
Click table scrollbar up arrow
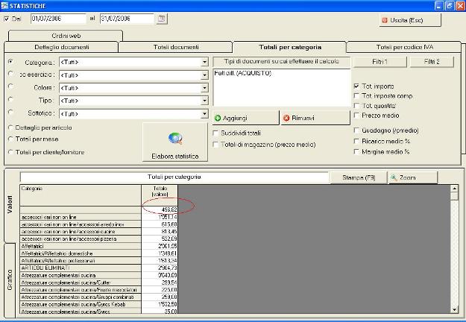click(454, 189)
